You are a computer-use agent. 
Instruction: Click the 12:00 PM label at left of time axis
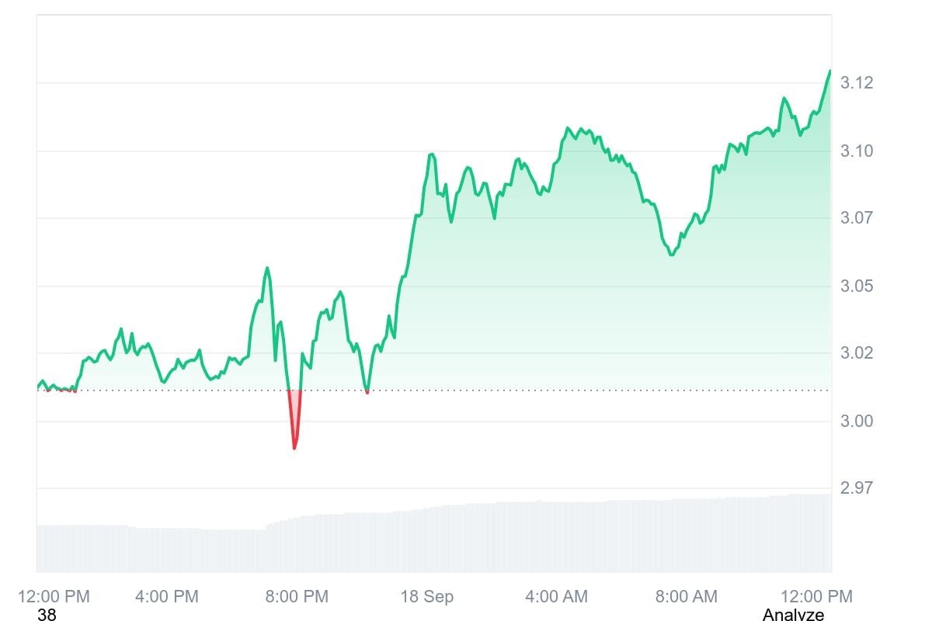coord(54,596)
